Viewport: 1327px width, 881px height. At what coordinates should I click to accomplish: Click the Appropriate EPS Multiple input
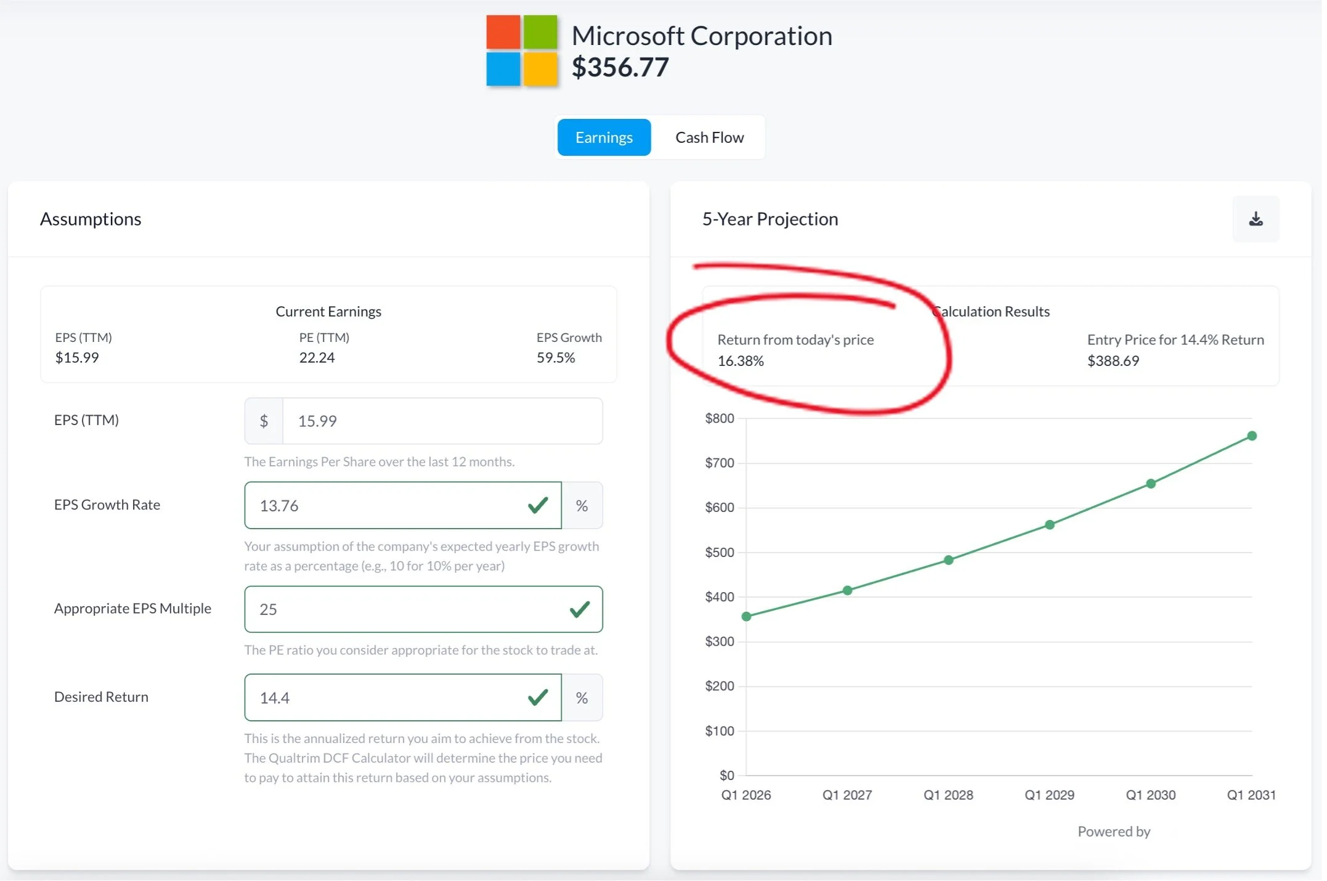coord(407,611)
